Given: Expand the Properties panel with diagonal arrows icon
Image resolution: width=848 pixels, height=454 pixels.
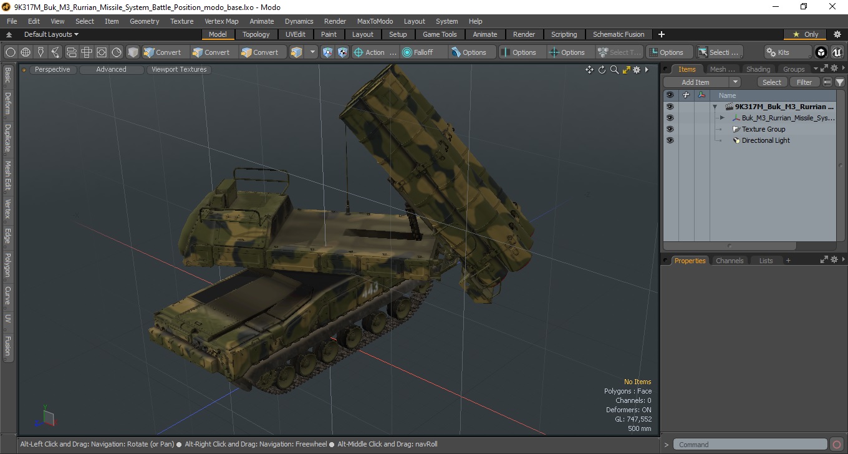Looking at the screenshot, I should click(824, 260).
